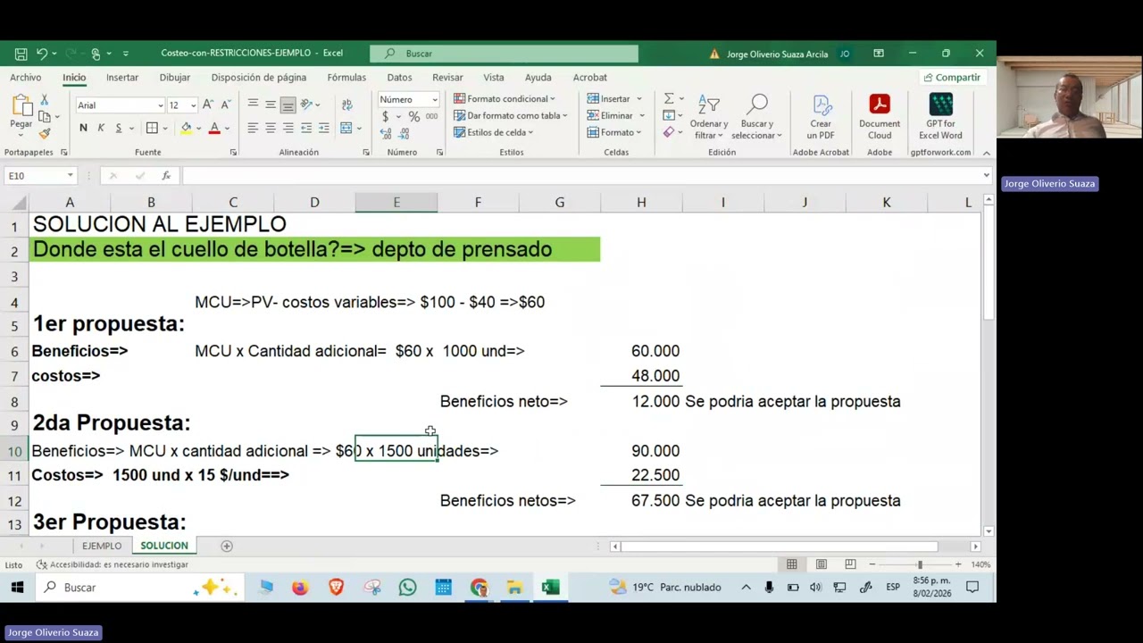This screenshot has width=1143, height=643.
Task: Click the AutoSum sigma icon
Action: pos(668,98)
